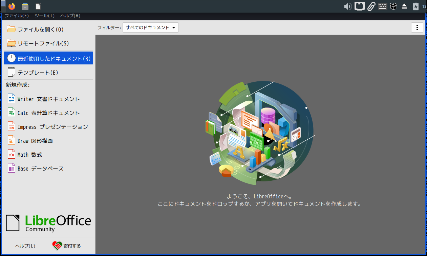Viewport: 427px width, 256px height.
Task: Open the ツール(T) menu
Action: (x=45, y=16)
